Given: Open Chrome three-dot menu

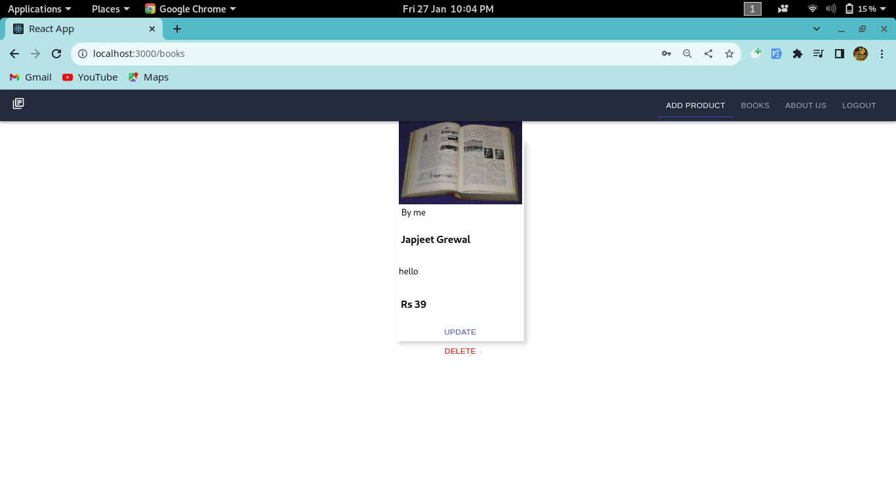Looking at the screenshot, I should click(882, 54).
